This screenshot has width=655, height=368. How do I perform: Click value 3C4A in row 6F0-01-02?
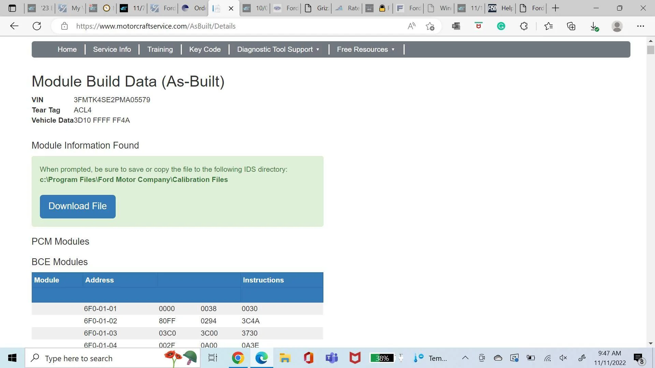pyautogui.click(x=251, y=321)
